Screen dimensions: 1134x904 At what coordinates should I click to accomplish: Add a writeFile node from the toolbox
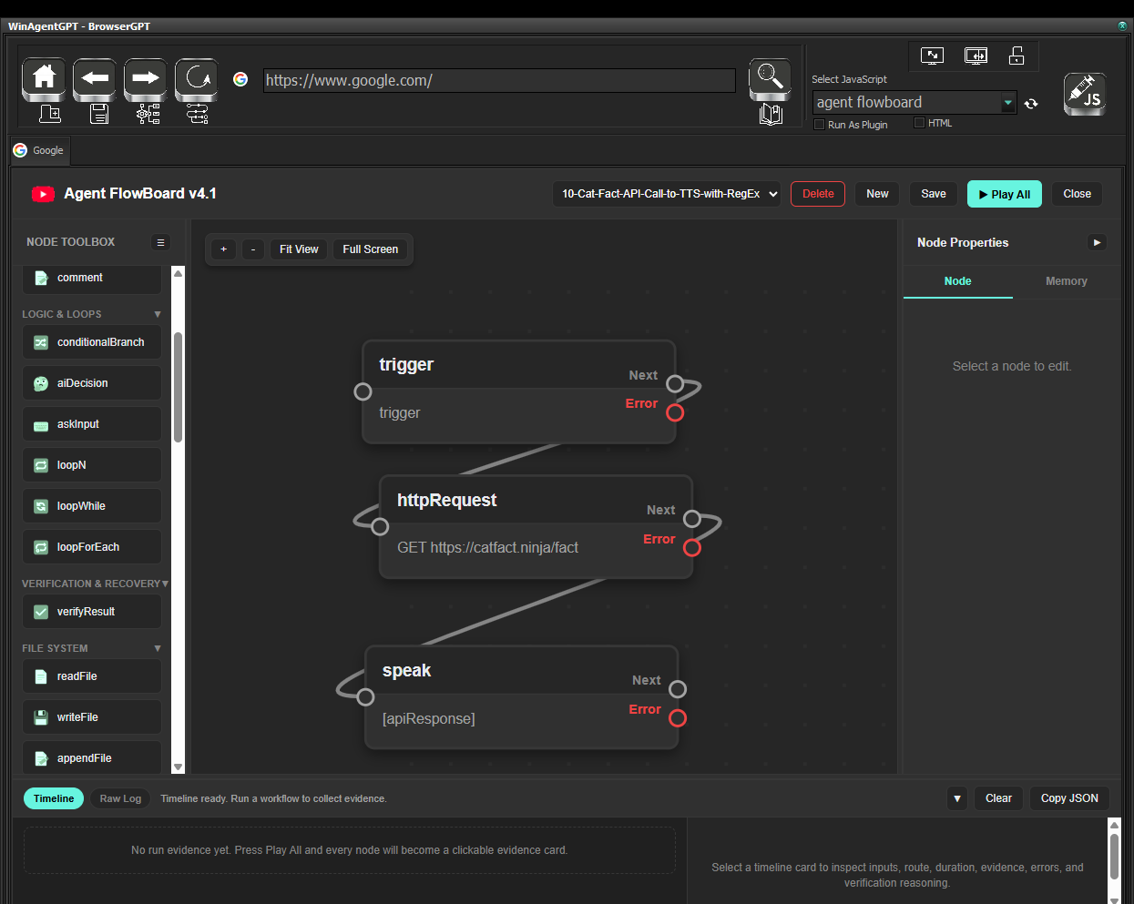(92, 717)
